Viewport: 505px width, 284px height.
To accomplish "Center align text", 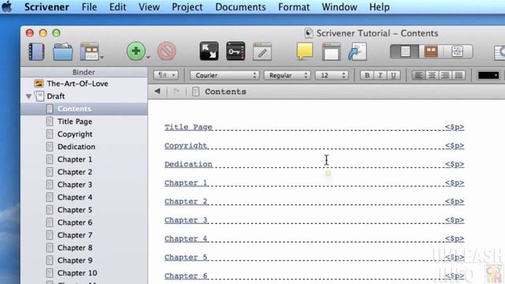I will pos(432,76).
